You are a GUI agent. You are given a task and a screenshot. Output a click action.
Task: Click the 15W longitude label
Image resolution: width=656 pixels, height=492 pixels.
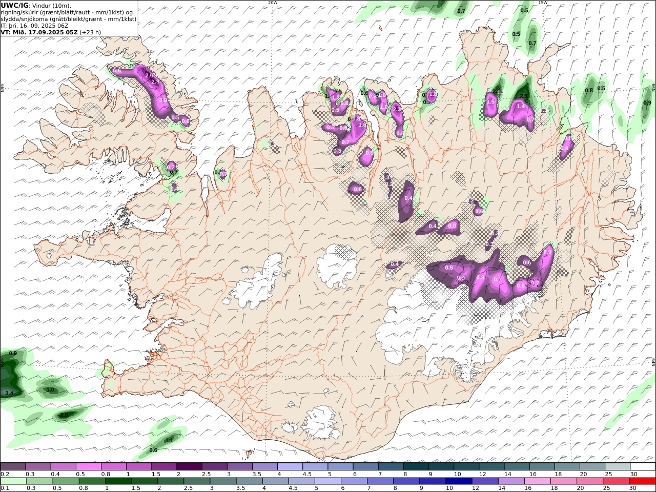543,3
